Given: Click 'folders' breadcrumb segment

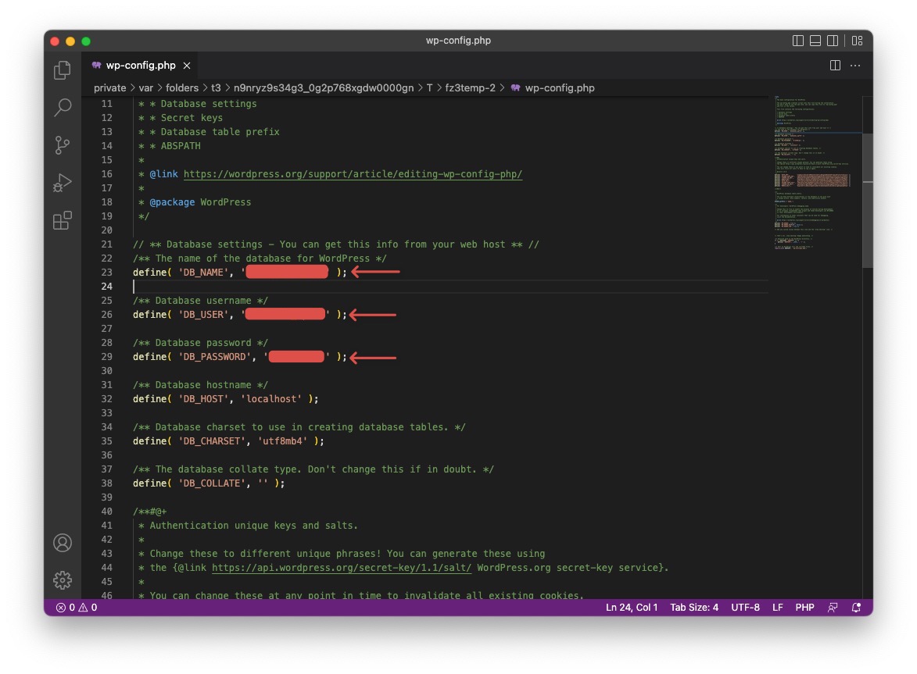Looking at the screenshot, I should [x=182, y=87].
